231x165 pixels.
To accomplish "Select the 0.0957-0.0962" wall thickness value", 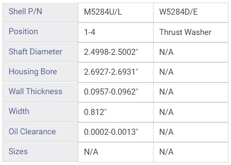I will [x=116, y=92].
